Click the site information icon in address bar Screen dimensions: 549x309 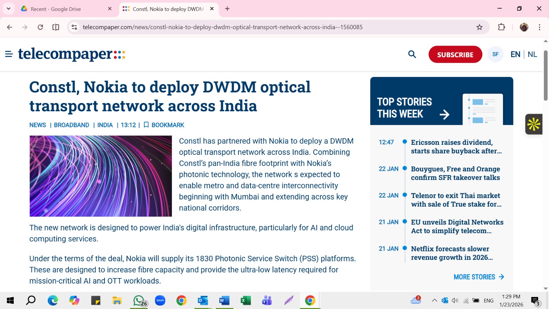pos(74,27)
